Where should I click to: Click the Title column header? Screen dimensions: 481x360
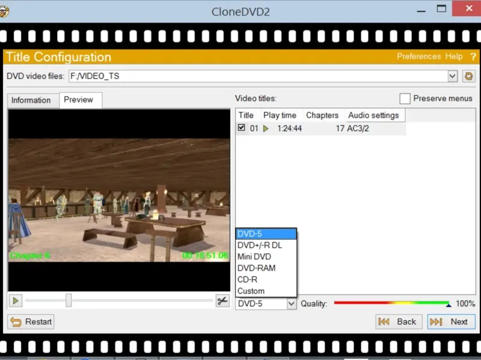248,115
